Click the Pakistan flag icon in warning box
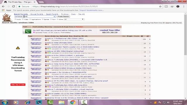 coord(27,31)
